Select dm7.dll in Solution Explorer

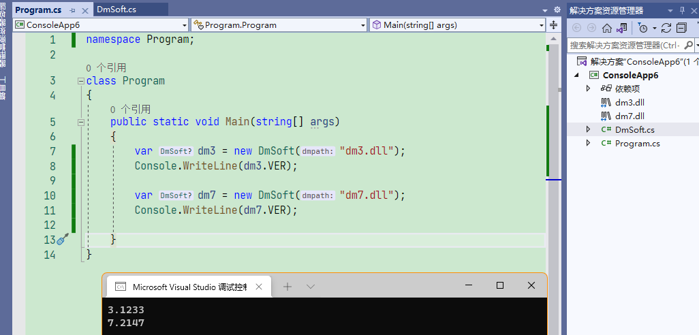(x=630, y=116)
